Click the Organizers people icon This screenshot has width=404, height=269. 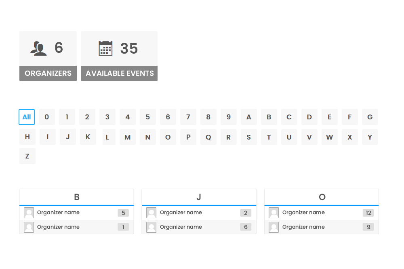(x=38, y=48)
